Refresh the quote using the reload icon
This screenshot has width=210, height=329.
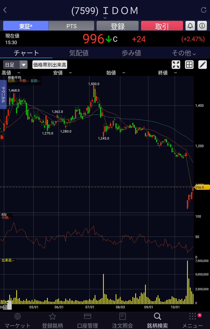[203, 10]
